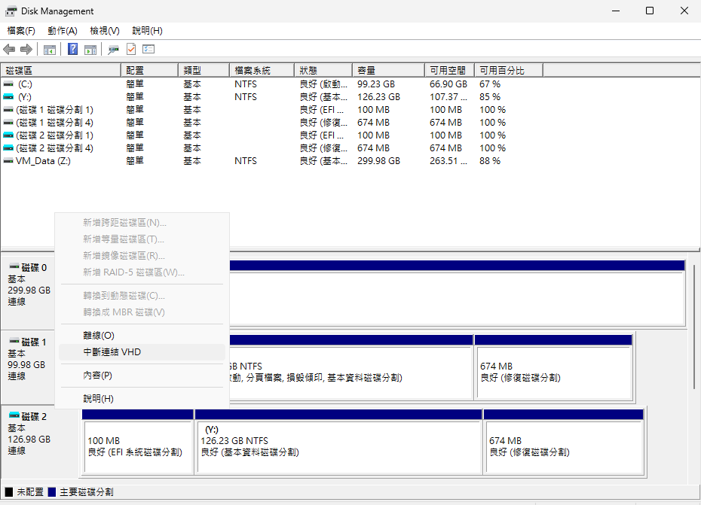
Task: Click the checklist settings toolbar icon
Action: click(148, 50)
